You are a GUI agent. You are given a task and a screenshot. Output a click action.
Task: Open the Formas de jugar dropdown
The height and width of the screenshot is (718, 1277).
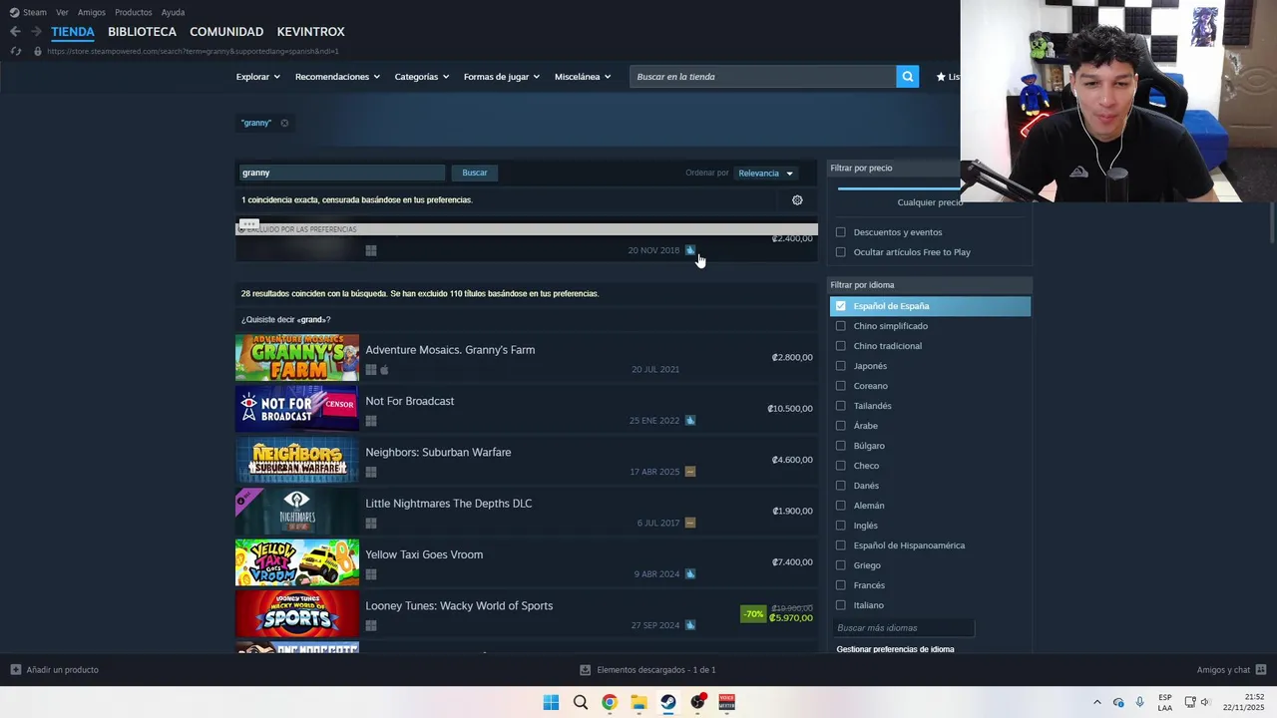(502, 77)
